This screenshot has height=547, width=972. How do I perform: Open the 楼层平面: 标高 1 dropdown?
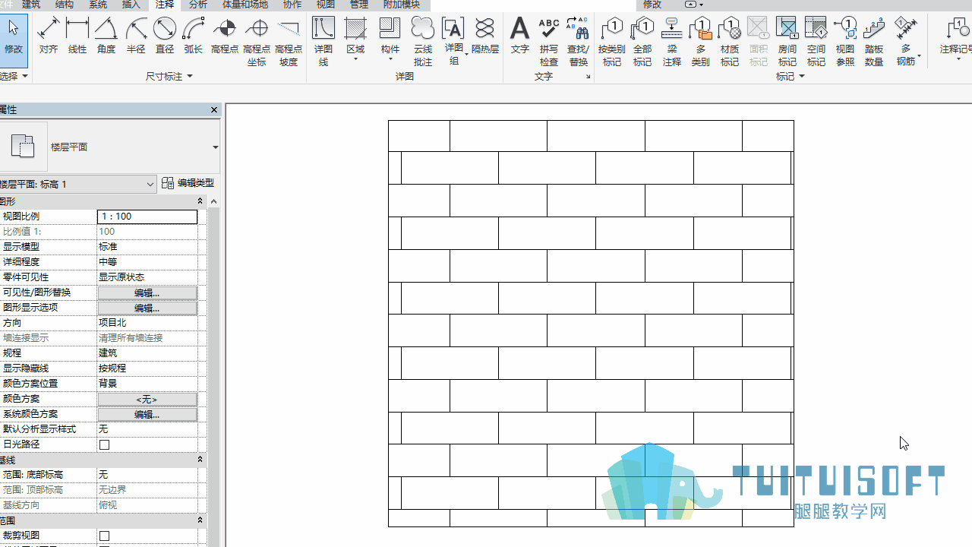click(x=77, y=184)
